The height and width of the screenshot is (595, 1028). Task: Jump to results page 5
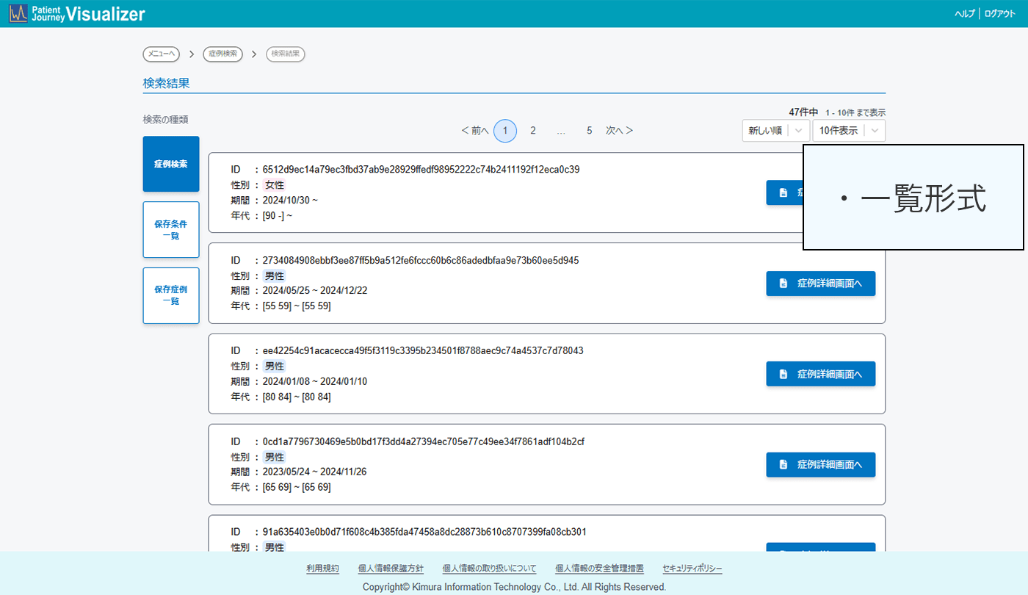click(589, 131)
